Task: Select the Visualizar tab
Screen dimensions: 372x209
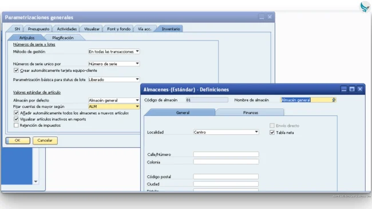Action: [92, 29]
